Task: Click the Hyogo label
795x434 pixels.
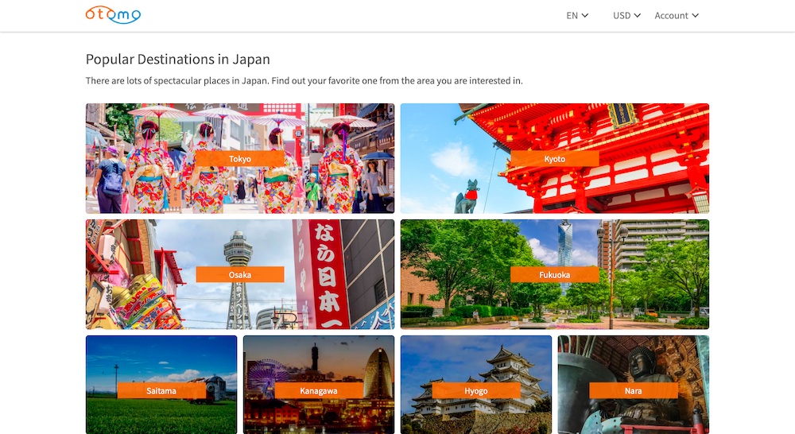Action: pyautogui.click(x=476, y=391)
